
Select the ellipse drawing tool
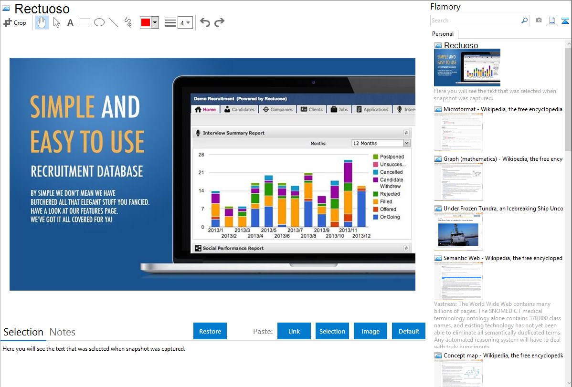pos(99,22)
